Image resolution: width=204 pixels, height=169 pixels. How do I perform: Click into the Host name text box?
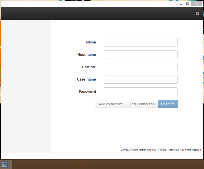[x=141, y=55]
